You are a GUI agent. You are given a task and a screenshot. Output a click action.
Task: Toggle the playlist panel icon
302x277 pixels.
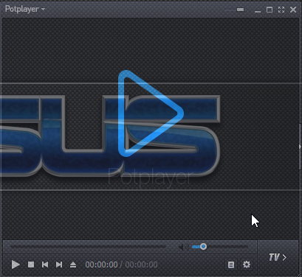tap(231, 264)
